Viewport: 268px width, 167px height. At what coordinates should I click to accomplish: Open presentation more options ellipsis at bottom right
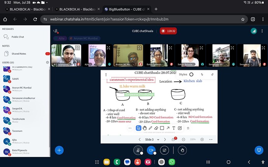tap(211, 139)
